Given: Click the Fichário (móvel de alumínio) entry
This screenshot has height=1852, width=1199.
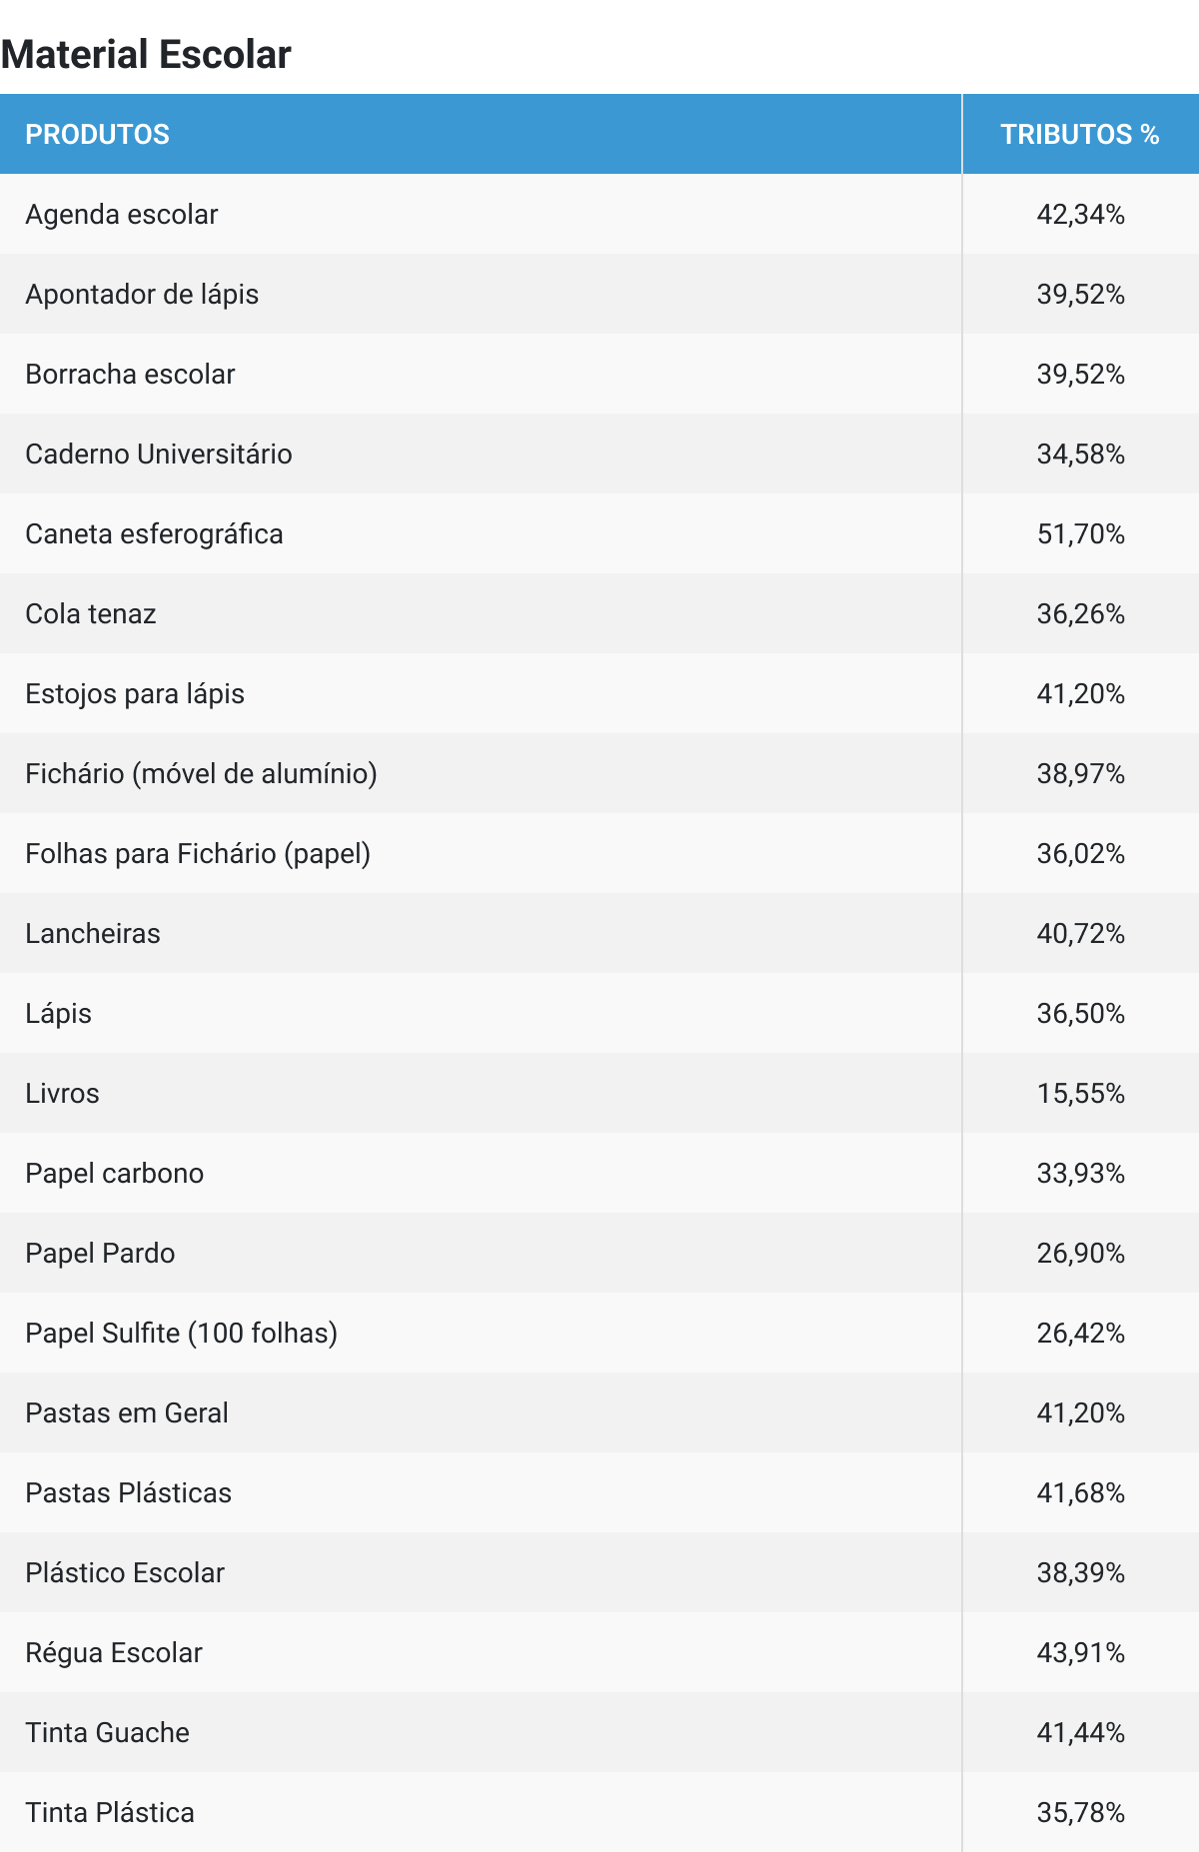Looking at the screenshot, I should 201,773.
